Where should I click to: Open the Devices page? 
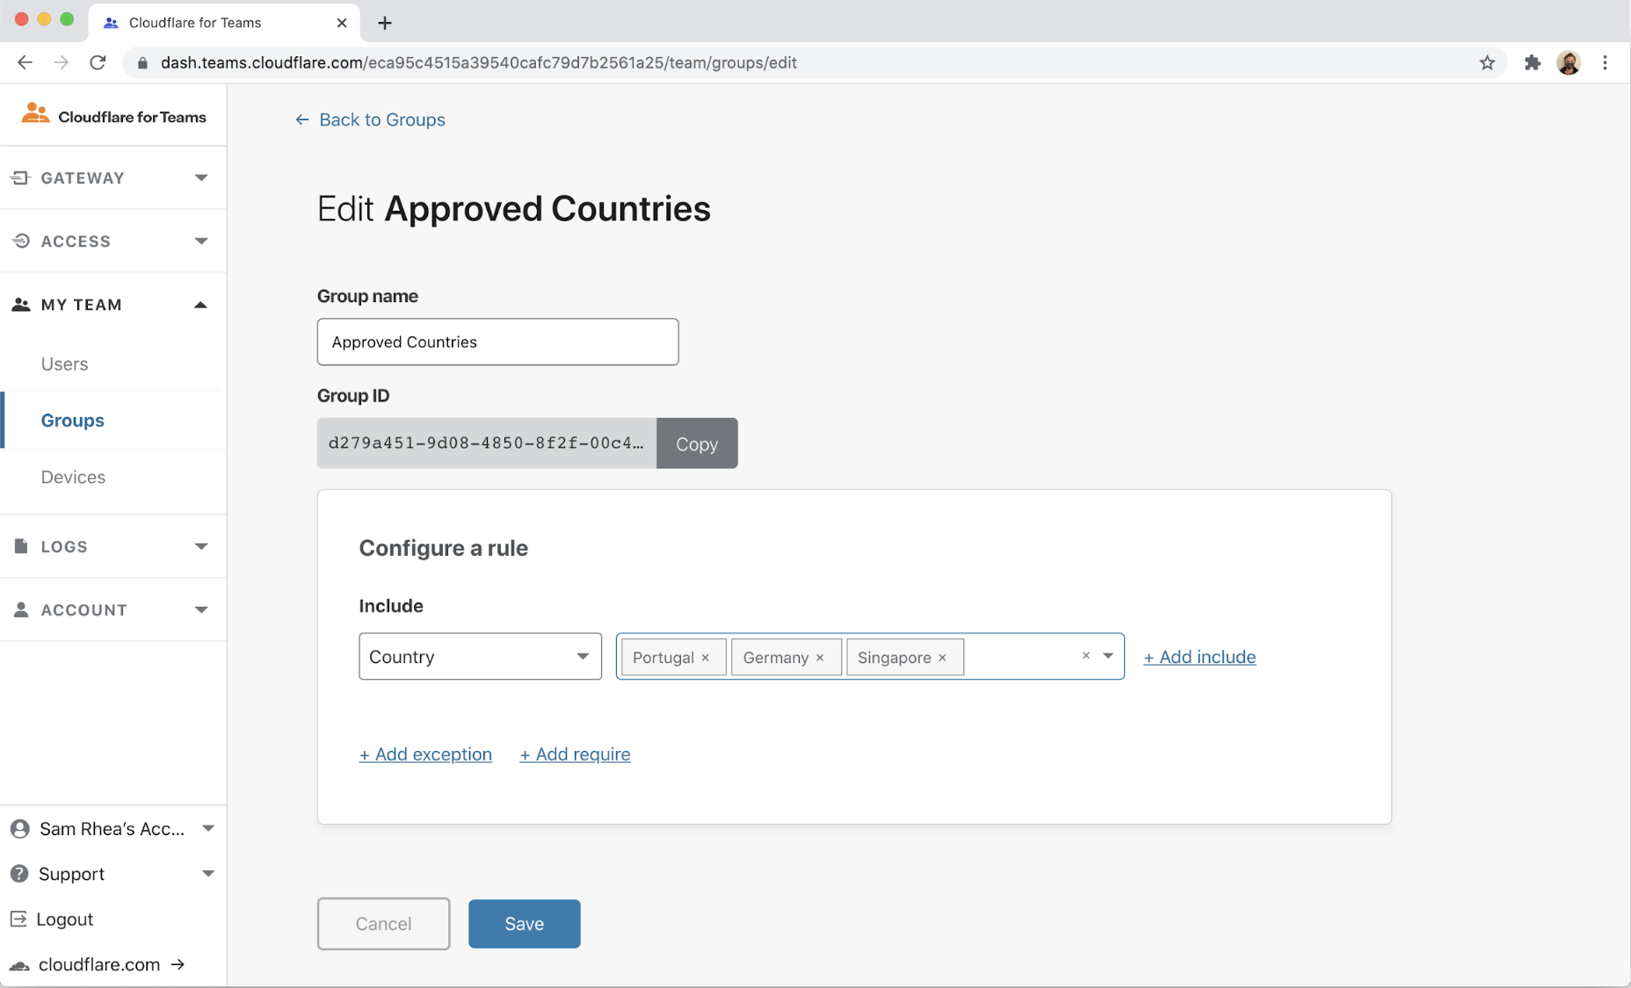pyautogui.click(x=73, y=477)
